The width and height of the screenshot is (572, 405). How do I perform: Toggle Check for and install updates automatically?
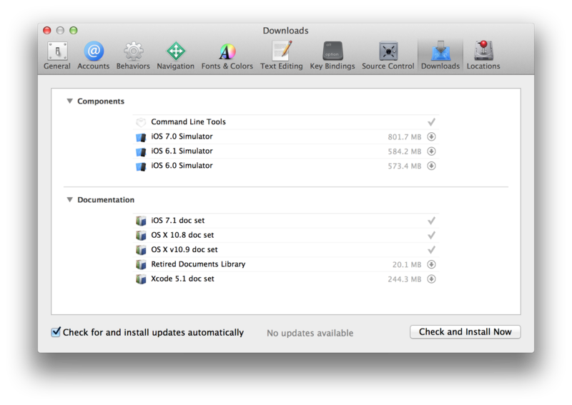click(x=56, y=331)
